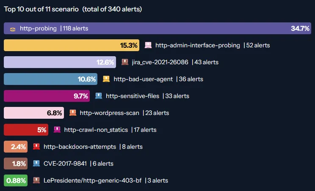Select the green 0.88% bar
315x191 pixels.
tap(16, 180)
